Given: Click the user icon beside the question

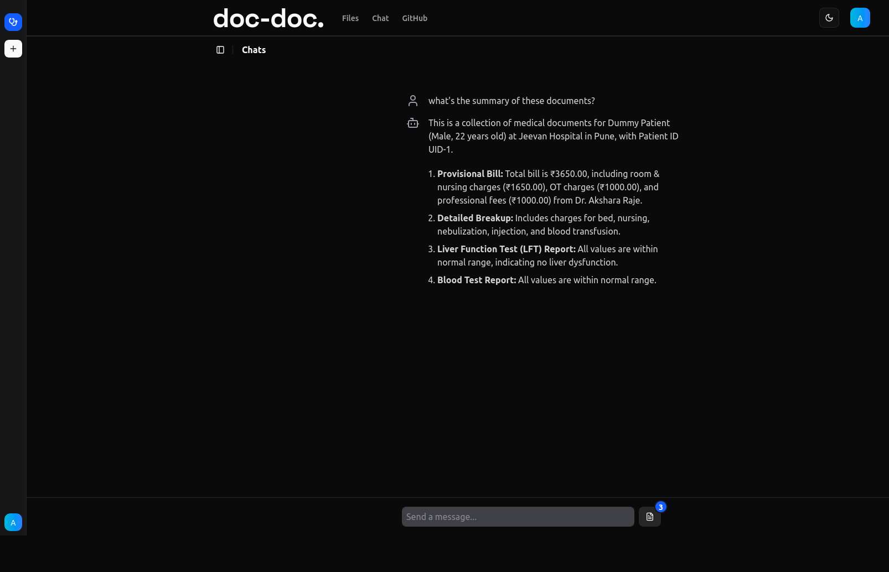Looking at the screenshot, I should click(x=413, y=101).
